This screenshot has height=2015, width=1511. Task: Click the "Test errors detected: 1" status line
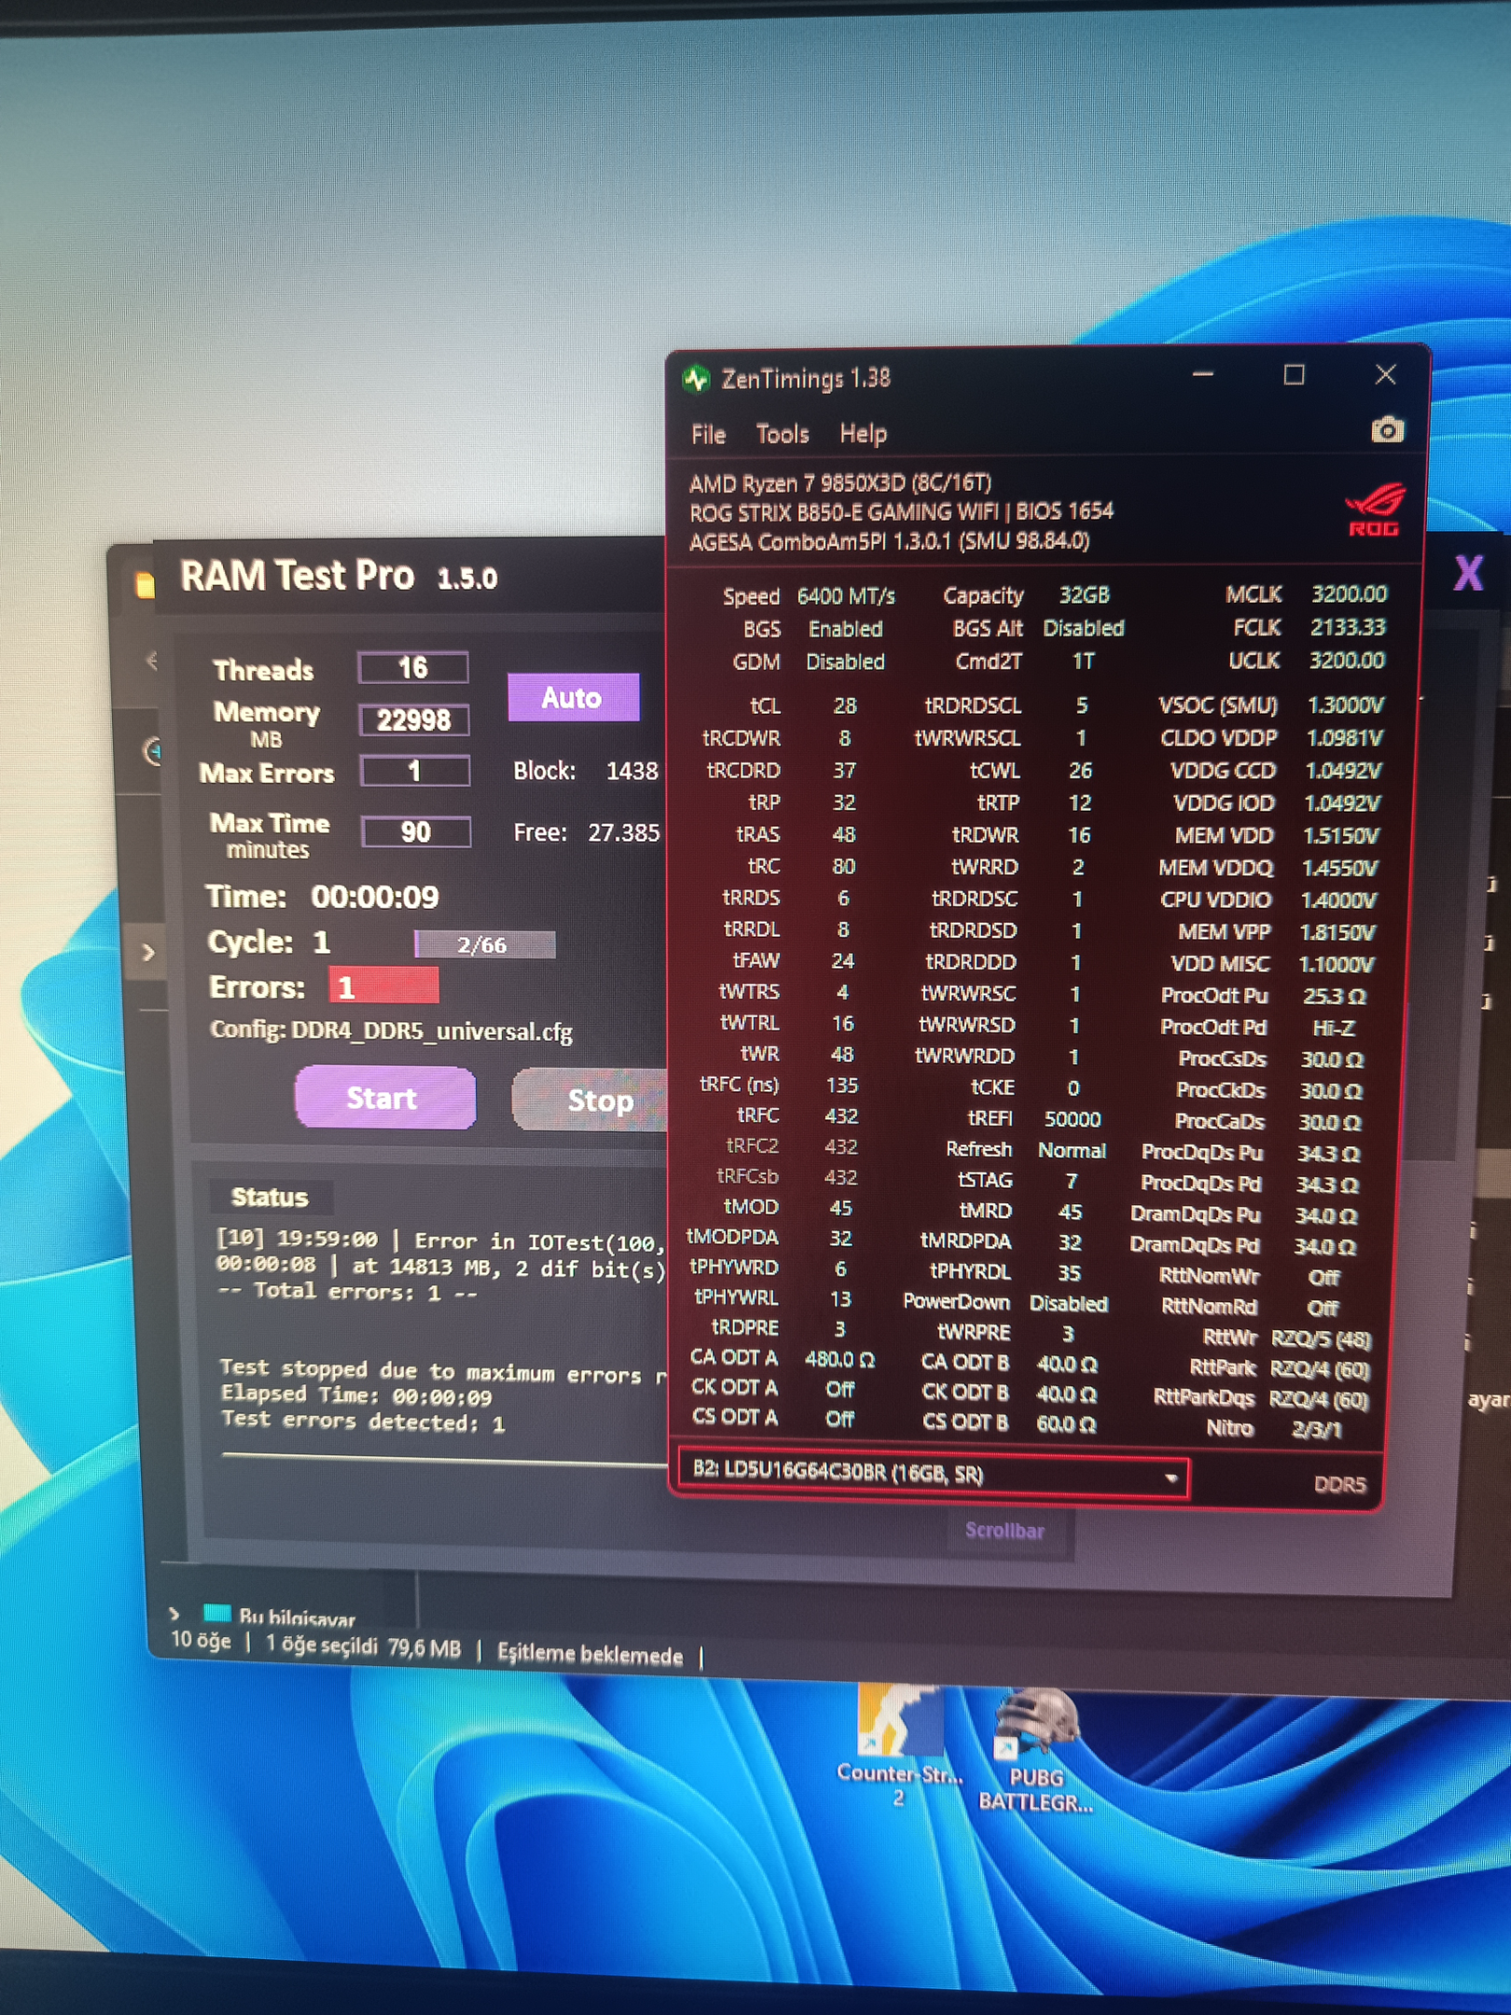[x=363, y=1422]
